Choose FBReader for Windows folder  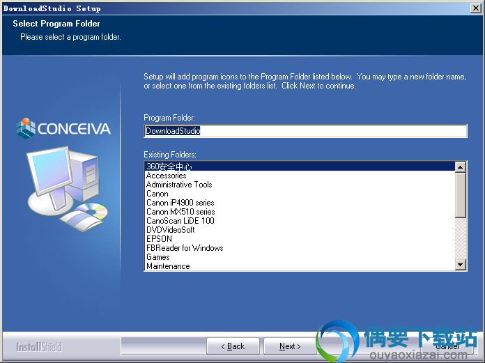[300, 248]
